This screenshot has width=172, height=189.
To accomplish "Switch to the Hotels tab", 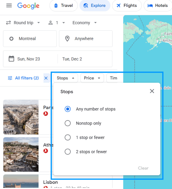I will [x=158, y=6].
